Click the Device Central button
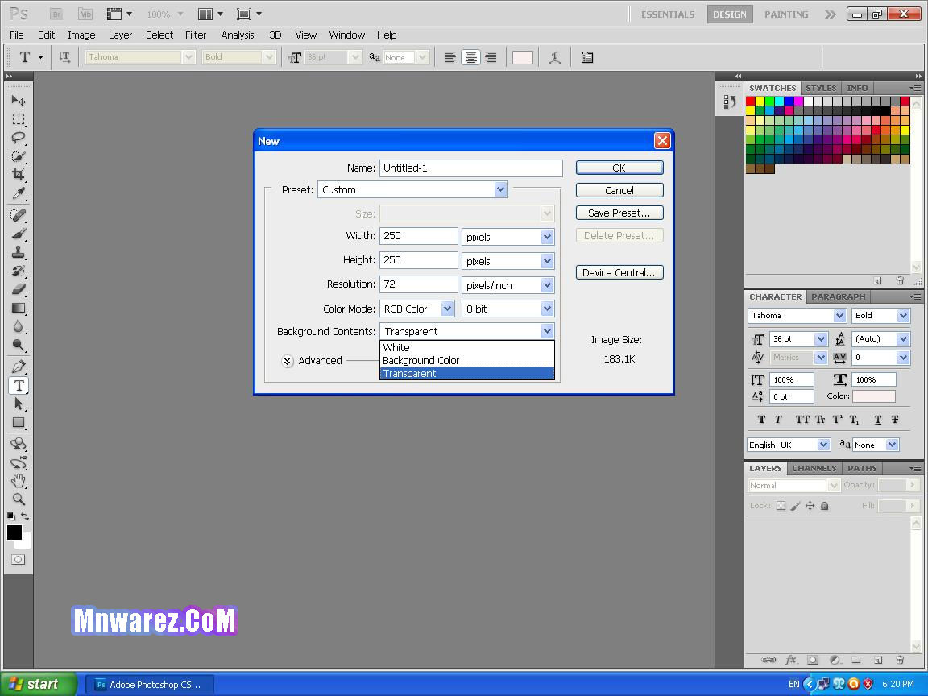The image size is (928, 696). (619, 273)
